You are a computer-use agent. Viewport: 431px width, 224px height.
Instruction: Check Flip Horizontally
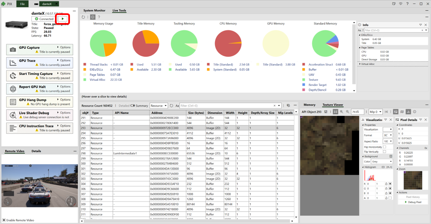[384, 147]
